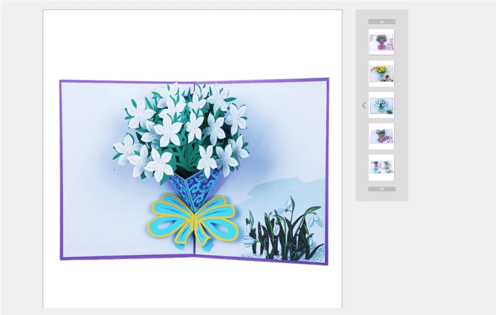Click the thumbnail strip down arrow
Screen dimensions: 496x315
(382, 189)
